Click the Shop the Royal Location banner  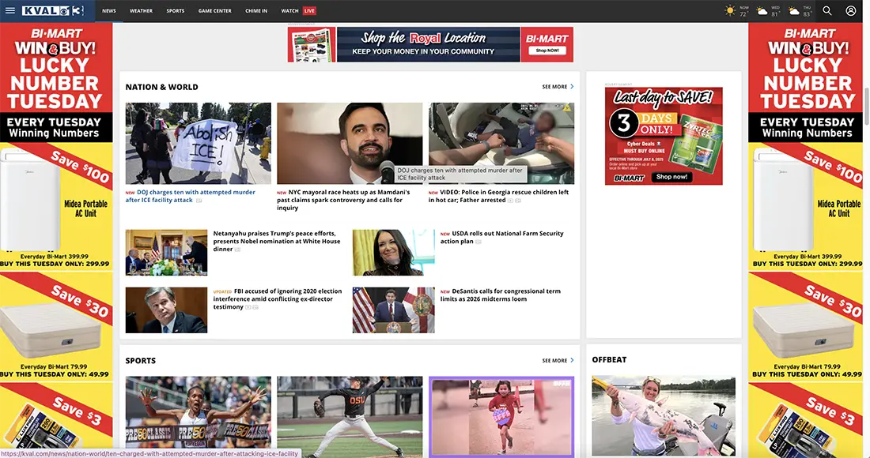point(430,44)
